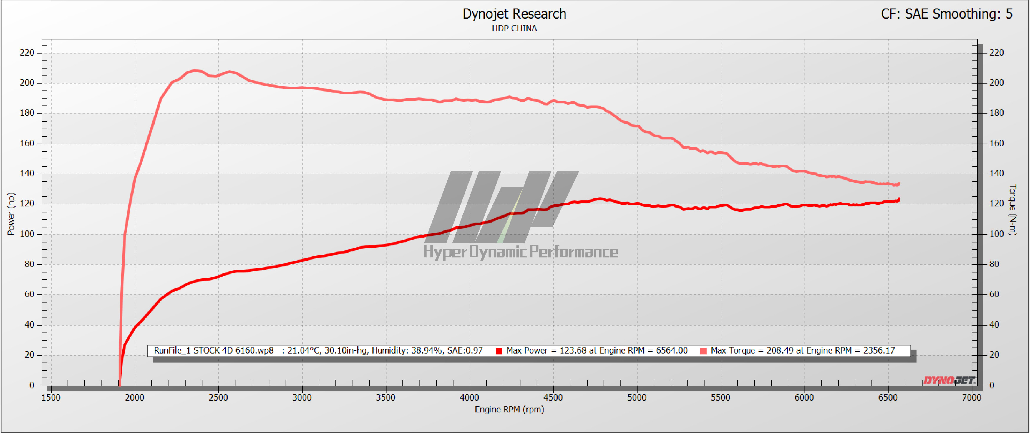The width and height of the screenshot is (1030, 433).
Task: Click the CF: SAE Smoothing: 5 label
Action: pos(946,14)
